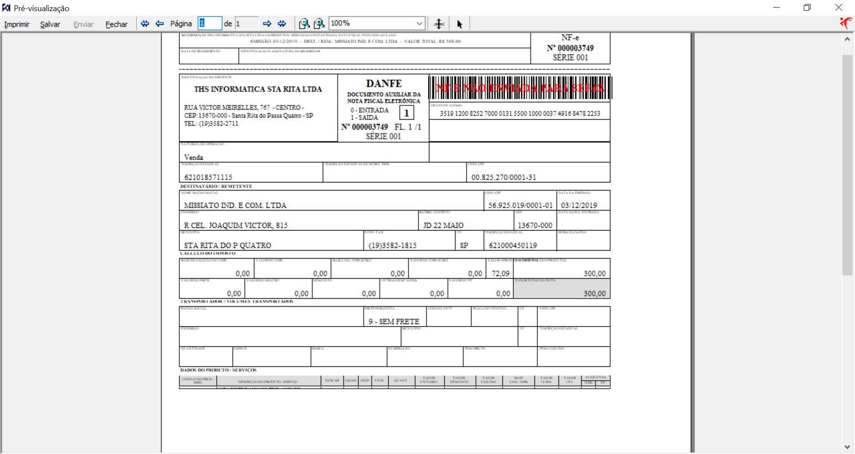855x454 pixels.
Task: Activate the hand pan tool
Action: click(439, 24)
